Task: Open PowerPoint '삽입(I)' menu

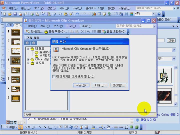Action: click(51, 8)
